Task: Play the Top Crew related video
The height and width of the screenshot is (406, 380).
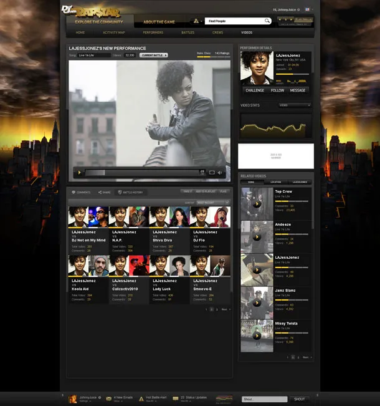Action: coord(257,203)
